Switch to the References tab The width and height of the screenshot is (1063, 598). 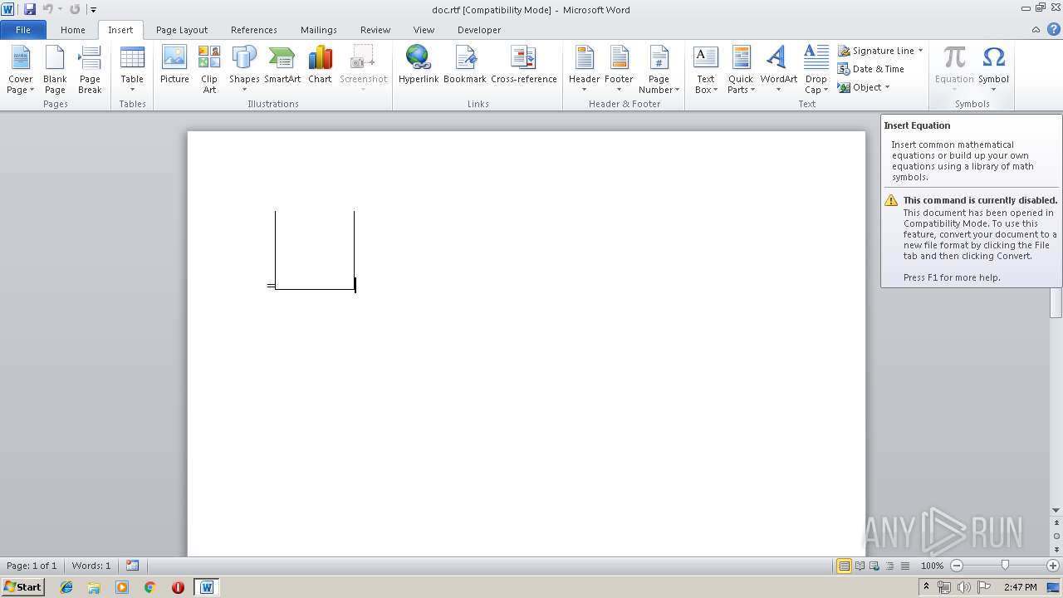[254, 30]
